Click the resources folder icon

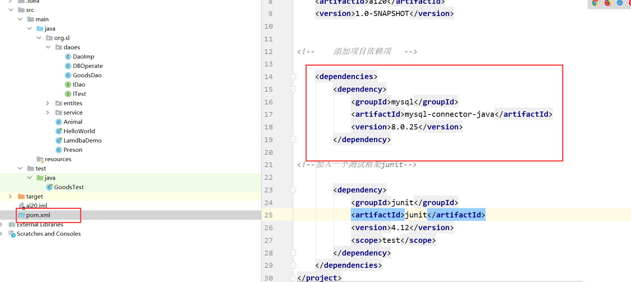click(40, 159)
